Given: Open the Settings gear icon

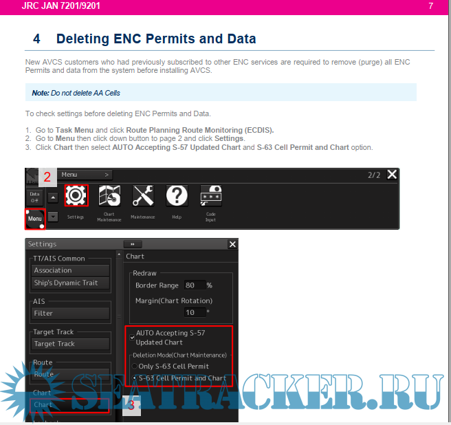Looking at the screenshot, I should (76, 196).
